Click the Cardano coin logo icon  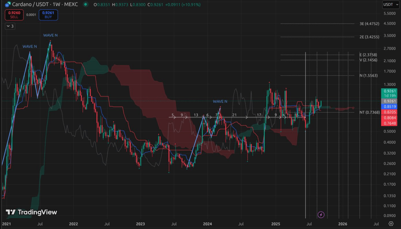click(x=8, y=4)
